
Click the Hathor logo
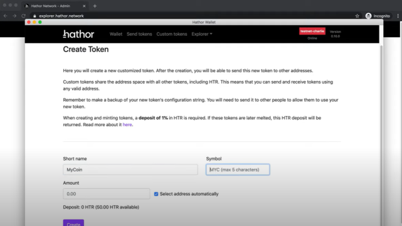click(x=78, y=34)
